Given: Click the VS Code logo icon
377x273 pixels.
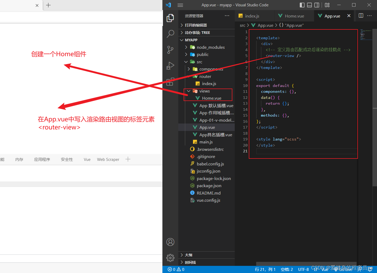Looking at the screenshot, I should click(x=168, y=5).
